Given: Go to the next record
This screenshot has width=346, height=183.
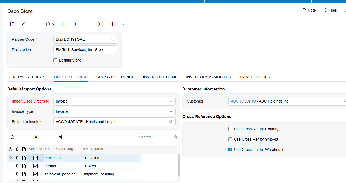Looking at the screenshot, I should [99, 24].
